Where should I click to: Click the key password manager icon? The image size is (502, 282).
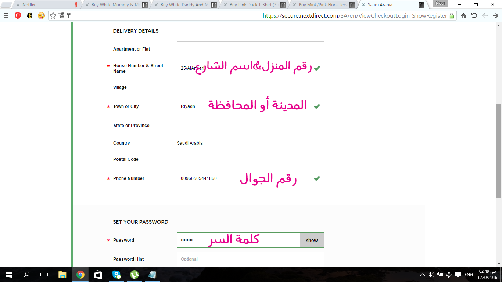coord(69,16)
